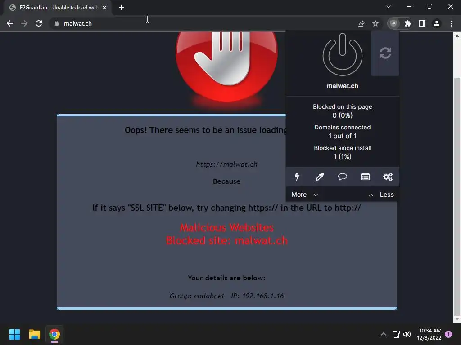This screenshot has width=461, height=345.
Task: Toggle Chrome side panel icon
Action: (x=422, y=23)
